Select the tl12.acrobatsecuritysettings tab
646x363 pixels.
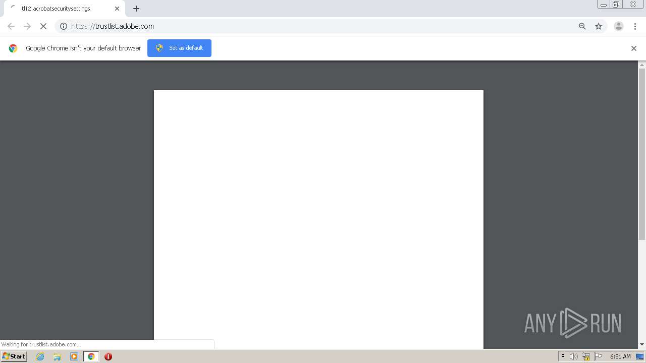click(64, 9)
